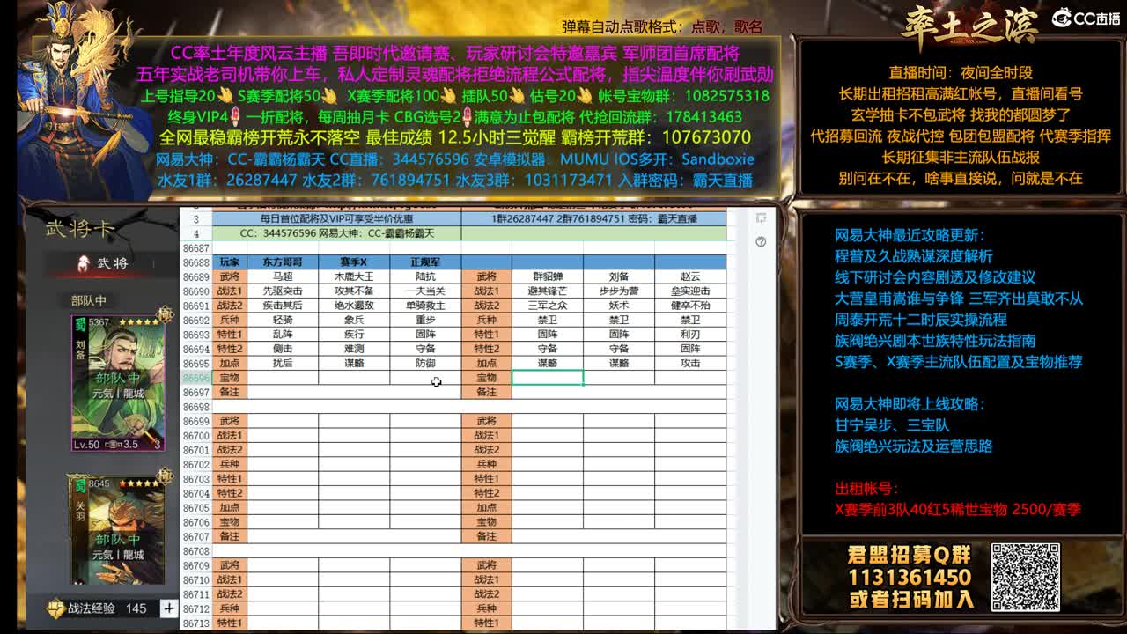
Task: Select cell 赵云
Action: point(690,276)
